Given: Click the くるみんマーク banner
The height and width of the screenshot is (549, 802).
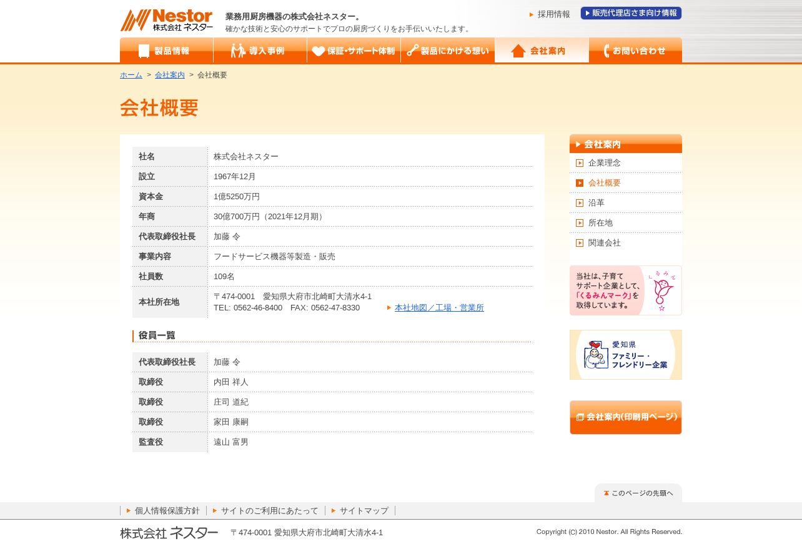Looking at the screenshot, I should 625,290.
